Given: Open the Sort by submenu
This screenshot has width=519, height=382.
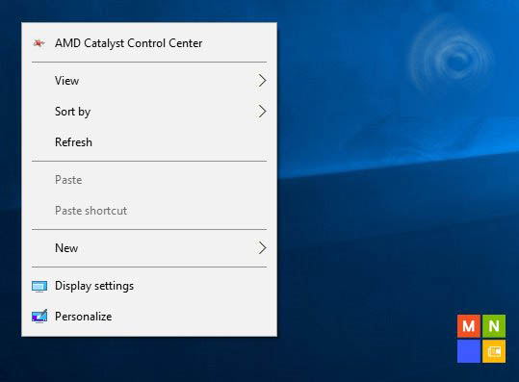Looking at the screenshot, I should (x=149, y=112).
